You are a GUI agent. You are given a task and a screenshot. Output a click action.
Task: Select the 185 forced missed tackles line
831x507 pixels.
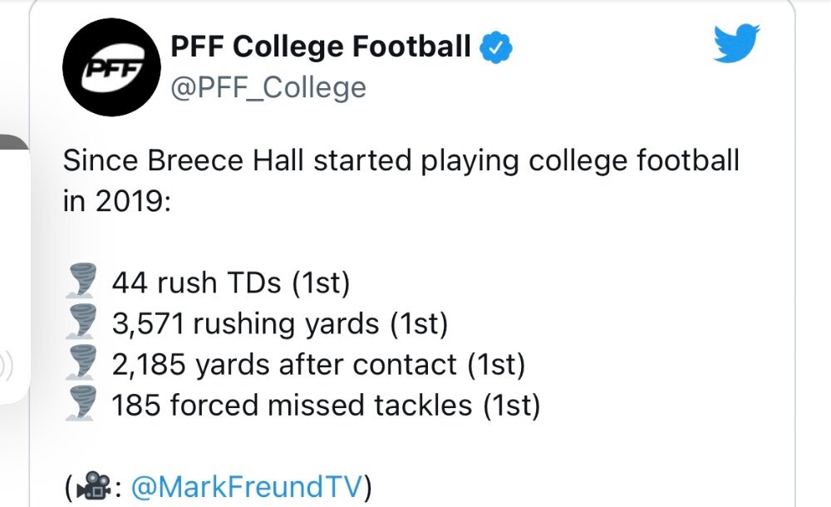(326, 406)
